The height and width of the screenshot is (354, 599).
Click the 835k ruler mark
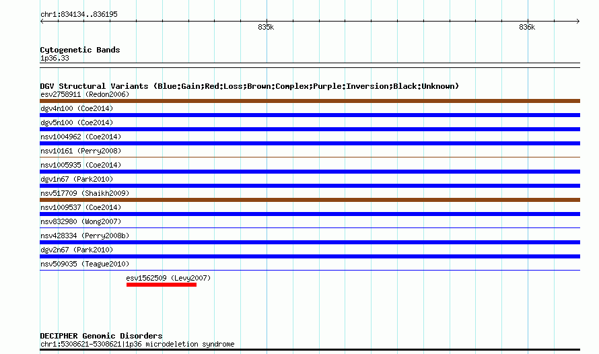(x=266, y=27)
